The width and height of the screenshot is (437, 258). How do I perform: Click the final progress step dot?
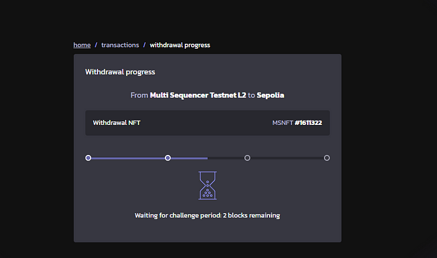[327, 158]
